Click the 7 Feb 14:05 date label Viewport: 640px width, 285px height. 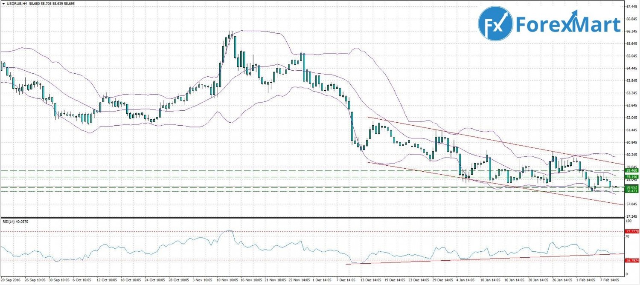click(610, 281)
